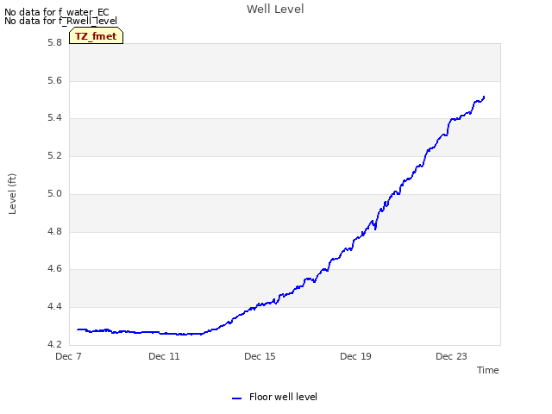Click the end point of the blue line
Screen dimensions: 552x414
pos(484,97)
